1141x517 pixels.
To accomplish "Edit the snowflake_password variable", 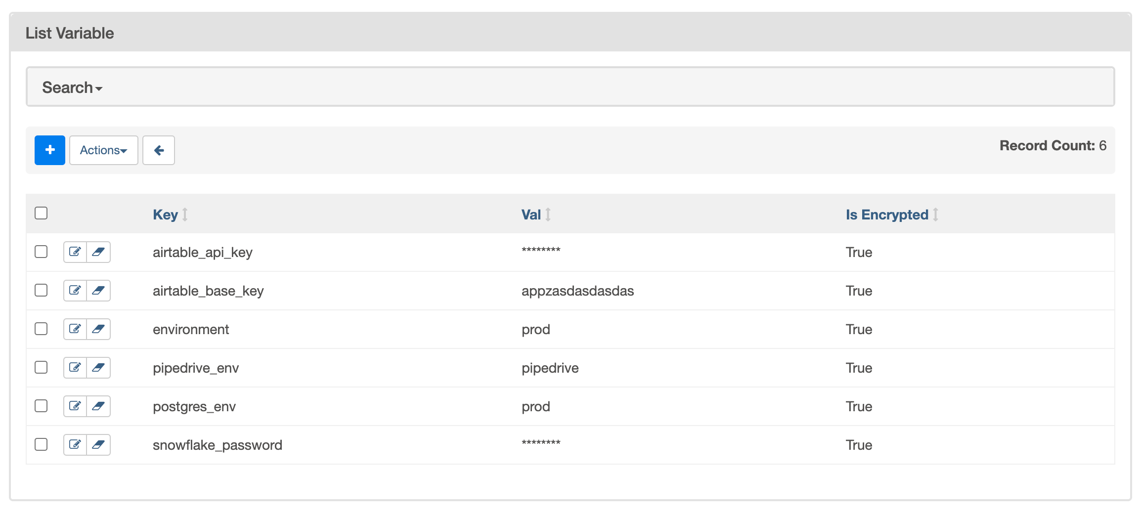I will 75,445.
